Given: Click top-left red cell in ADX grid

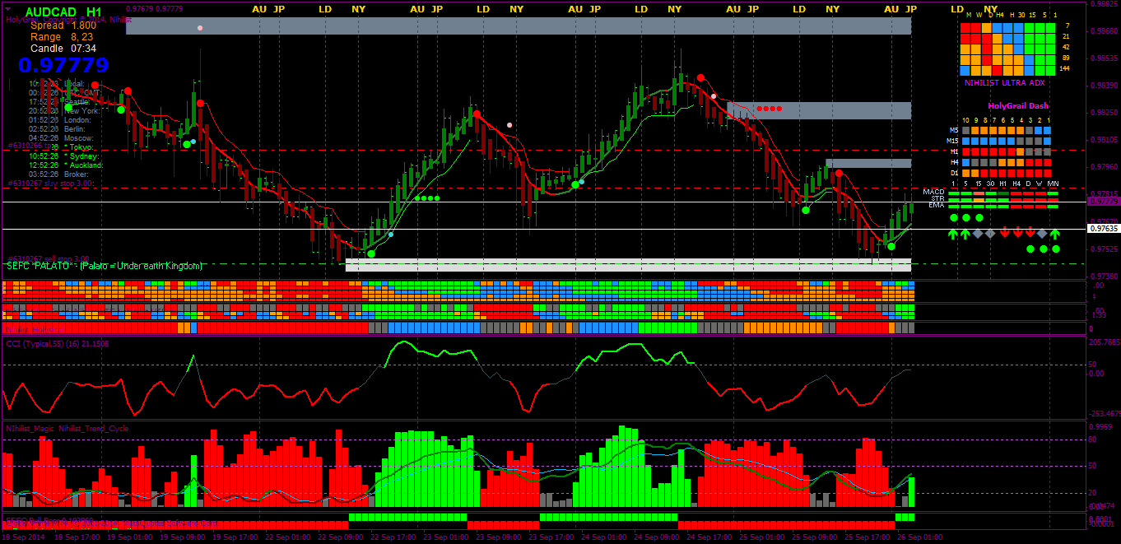Looking at the screenshot, I should pyautogui.click(x=965, y=27).
